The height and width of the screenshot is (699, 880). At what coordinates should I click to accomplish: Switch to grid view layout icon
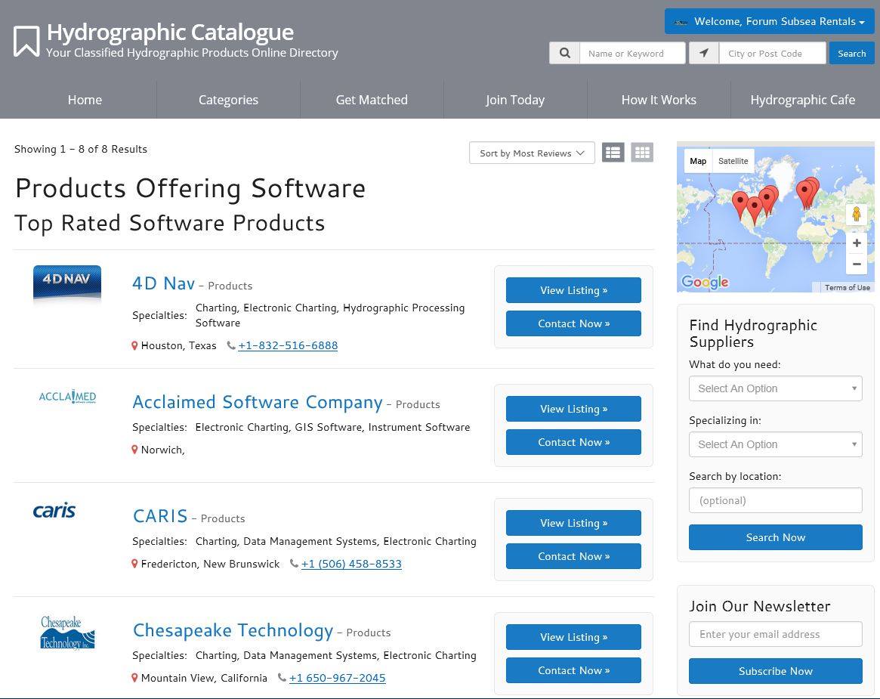[x=642, y=153]
